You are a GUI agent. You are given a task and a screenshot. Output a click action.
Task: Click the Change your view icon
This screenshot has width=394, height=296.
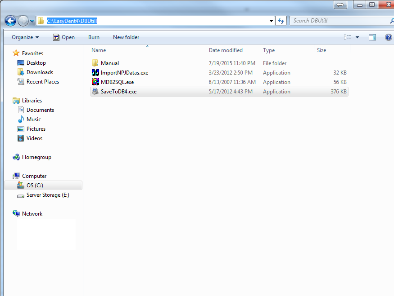tap(347, 37)
